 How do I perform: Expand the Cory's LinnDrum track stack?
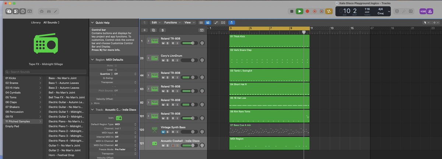pos(148,58)
